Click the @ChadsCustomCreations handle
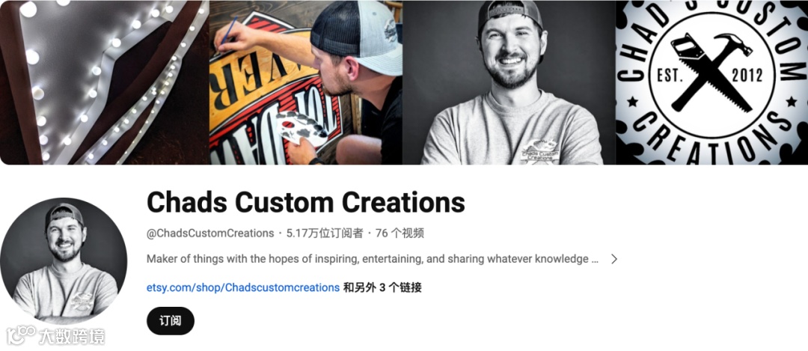The width and height of the screenshot is (808, 351). point(210,233)
